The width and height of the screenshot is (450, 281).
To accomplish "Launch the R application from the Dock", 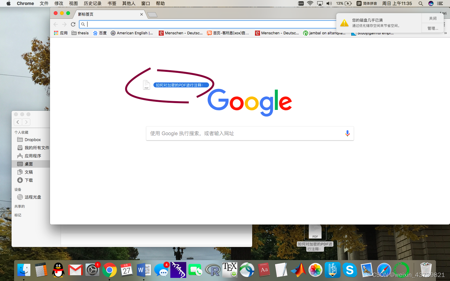I will coord(213,270).
